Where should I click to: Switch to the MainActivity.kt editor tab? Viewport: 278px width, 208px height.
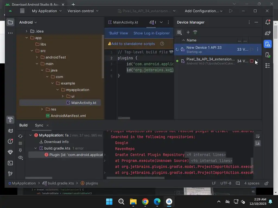123,22
